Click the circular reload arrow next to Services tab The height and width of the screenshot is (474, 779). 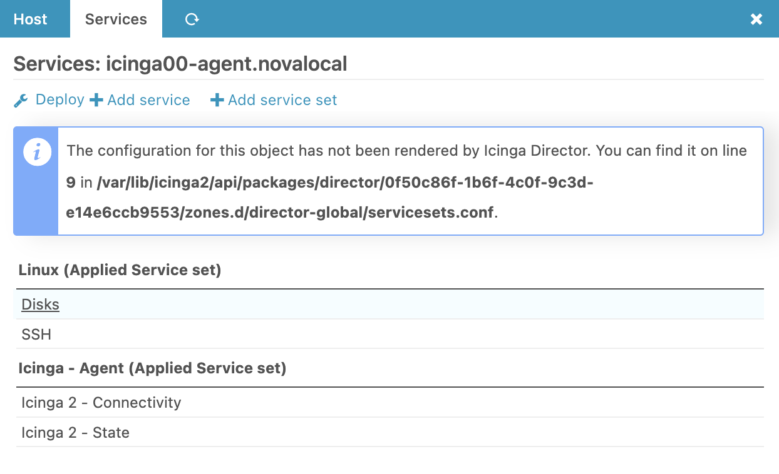(x=192, y=19)
